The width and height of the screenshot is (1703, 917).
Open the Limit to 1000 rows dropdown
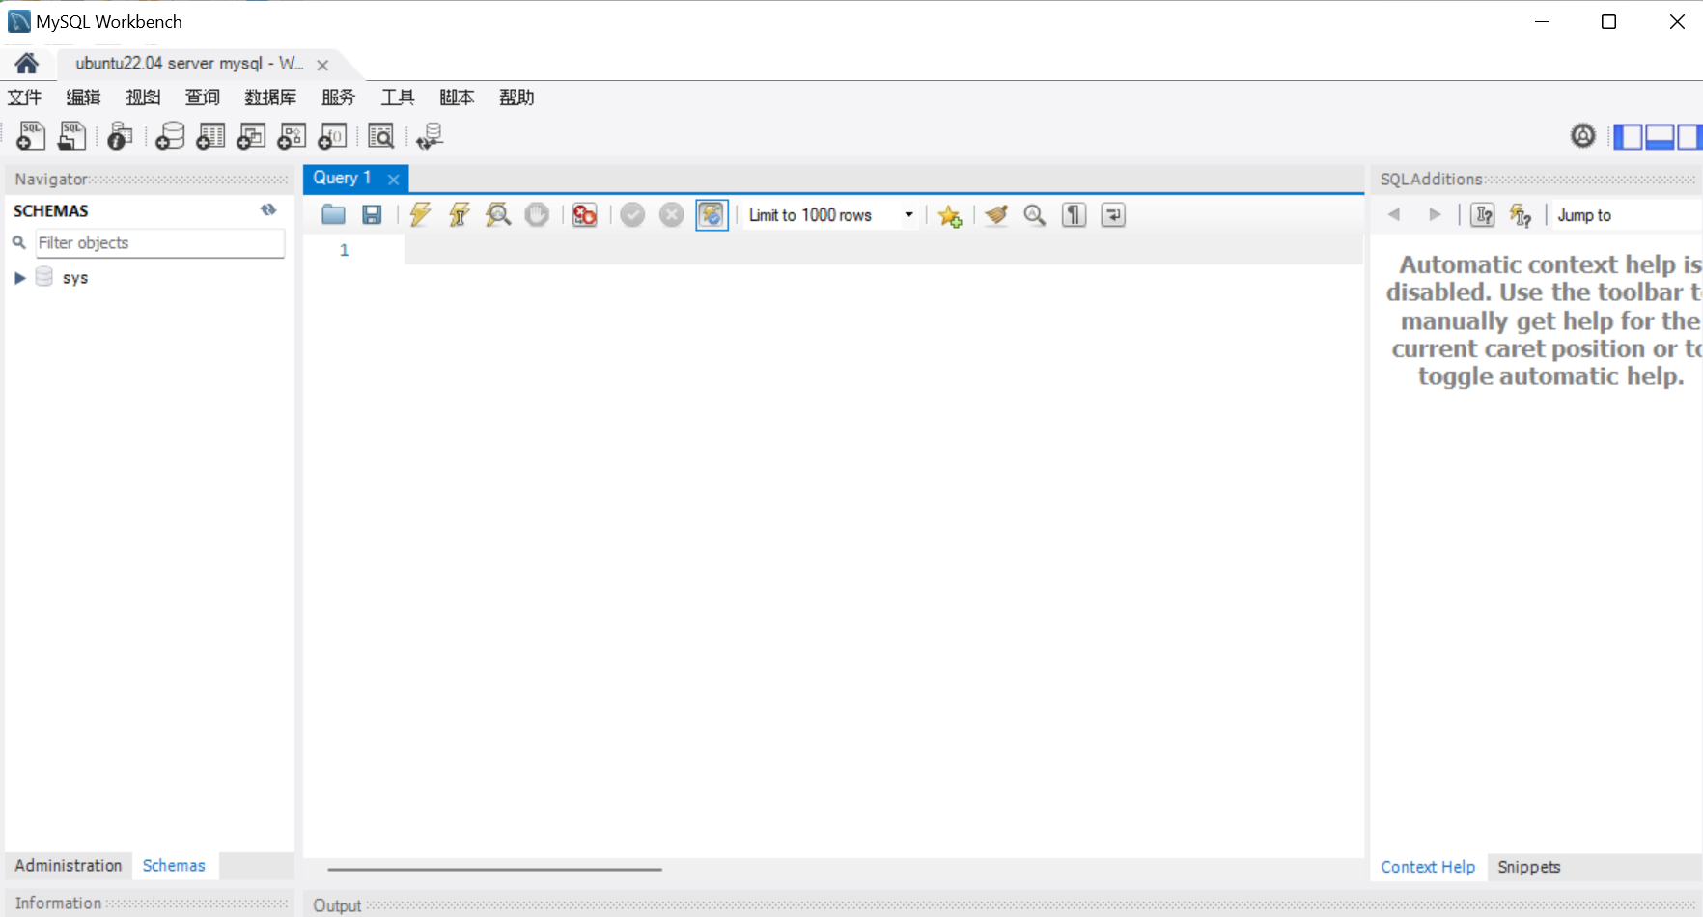(x=907, y=214)
